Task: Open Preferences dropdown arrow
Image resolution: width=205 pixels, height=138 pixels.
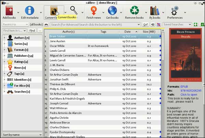Action: 185,13
